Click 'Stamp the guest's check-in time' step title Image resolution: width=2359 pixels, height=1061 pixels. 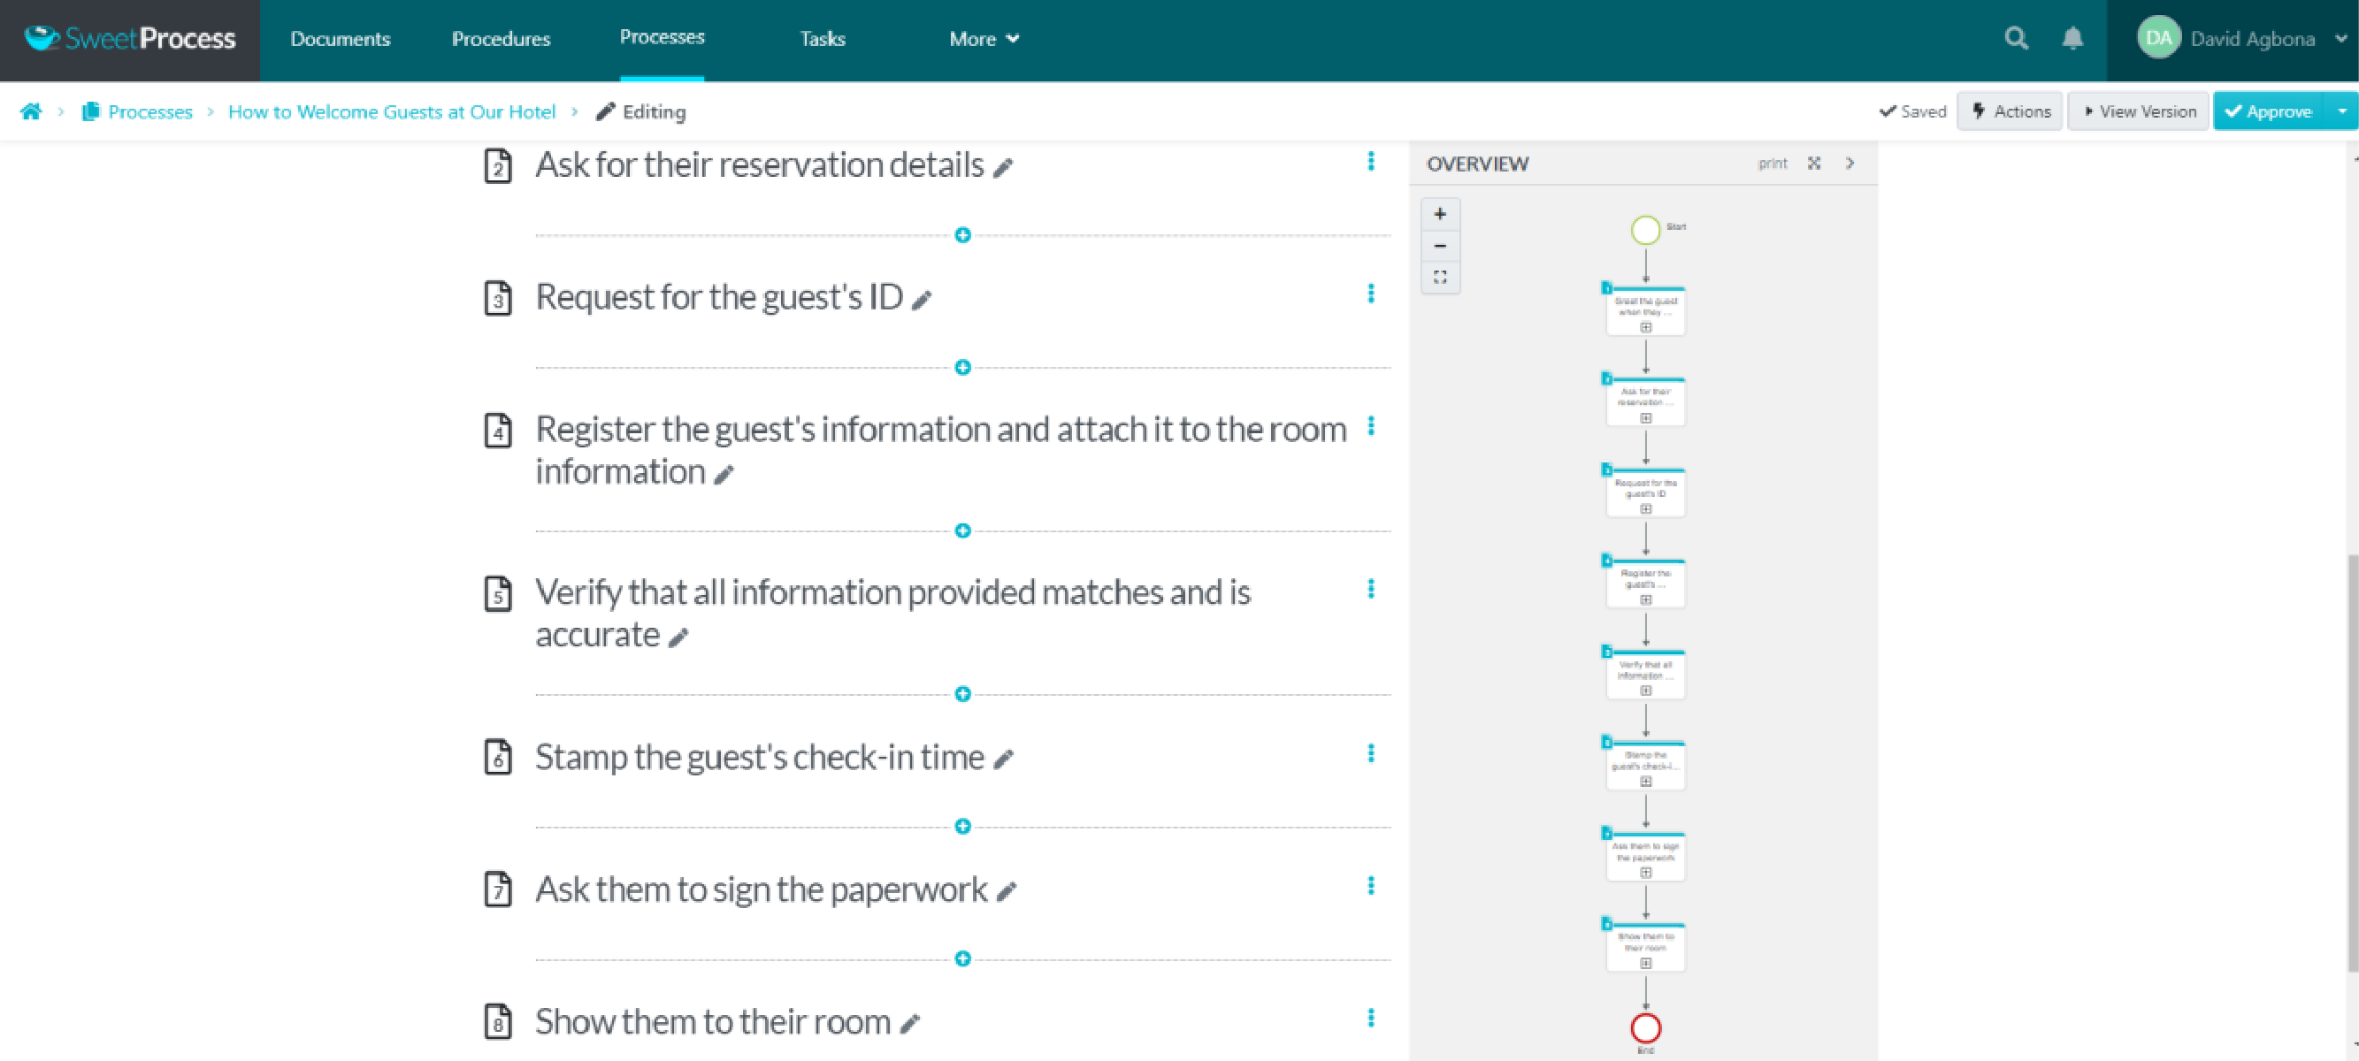click(x=759, y=757)
